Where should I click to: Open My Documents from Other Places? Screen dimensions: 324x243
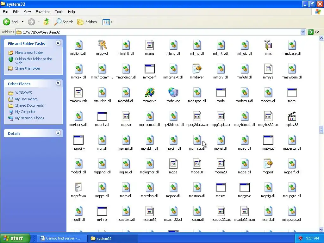(26, 99)
